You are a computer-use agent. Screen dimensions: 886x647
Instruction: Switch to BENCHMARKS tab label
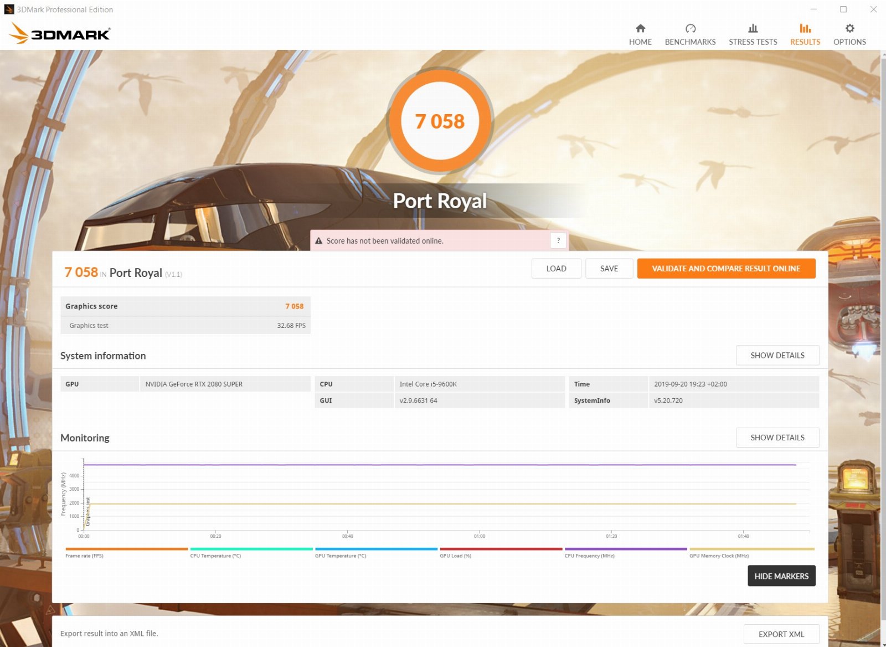(x=690, y=42)
